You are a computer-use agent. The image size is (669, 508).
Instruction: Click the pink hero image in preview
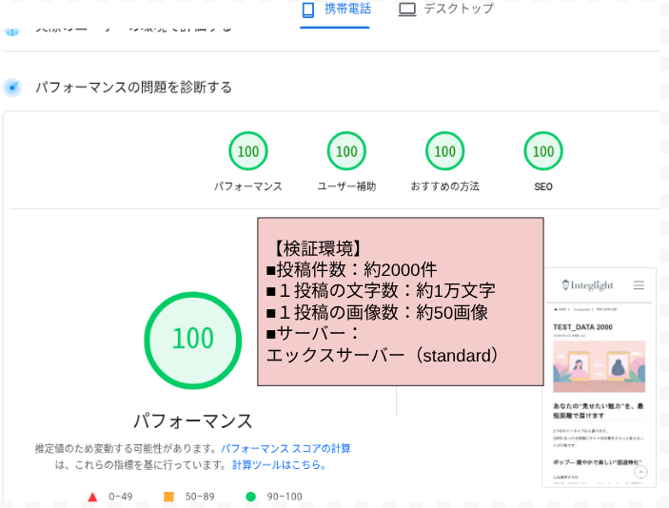click(599, 366)
